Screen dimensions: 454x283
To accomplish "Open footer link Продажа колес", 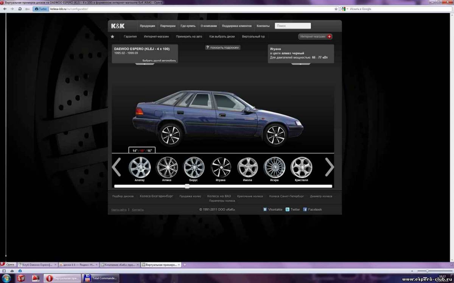I will pos(190,196).
